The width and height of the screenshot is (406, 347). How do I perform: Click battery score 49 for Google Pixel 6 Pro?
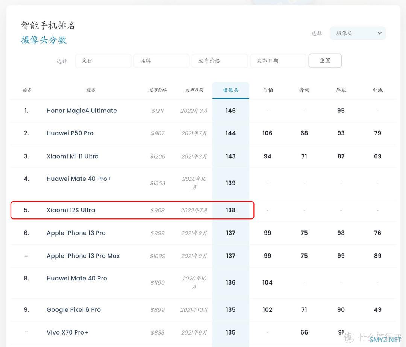(x=378, y=310)
